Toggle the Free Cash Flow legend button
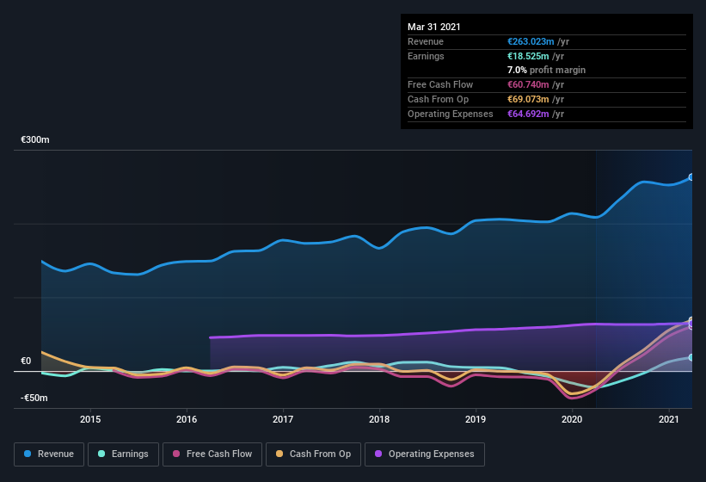706x482 pixels. pyautogui.click(x=212, y=454)
